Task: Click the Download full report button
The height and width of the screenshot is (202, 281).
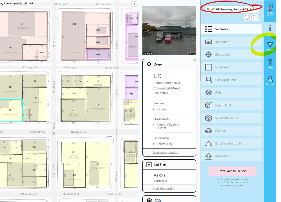Action: 232,171
